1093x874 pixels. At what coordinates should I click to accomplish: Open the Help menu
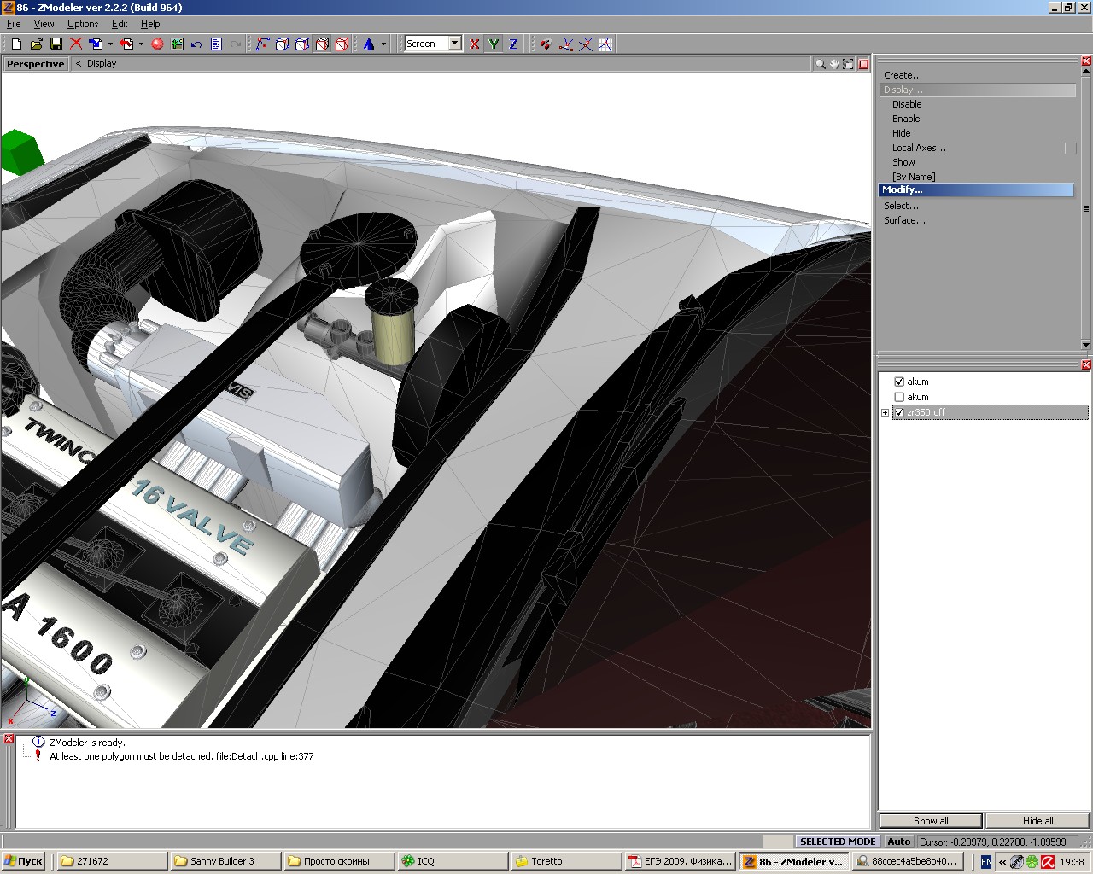tap(150, 24)
